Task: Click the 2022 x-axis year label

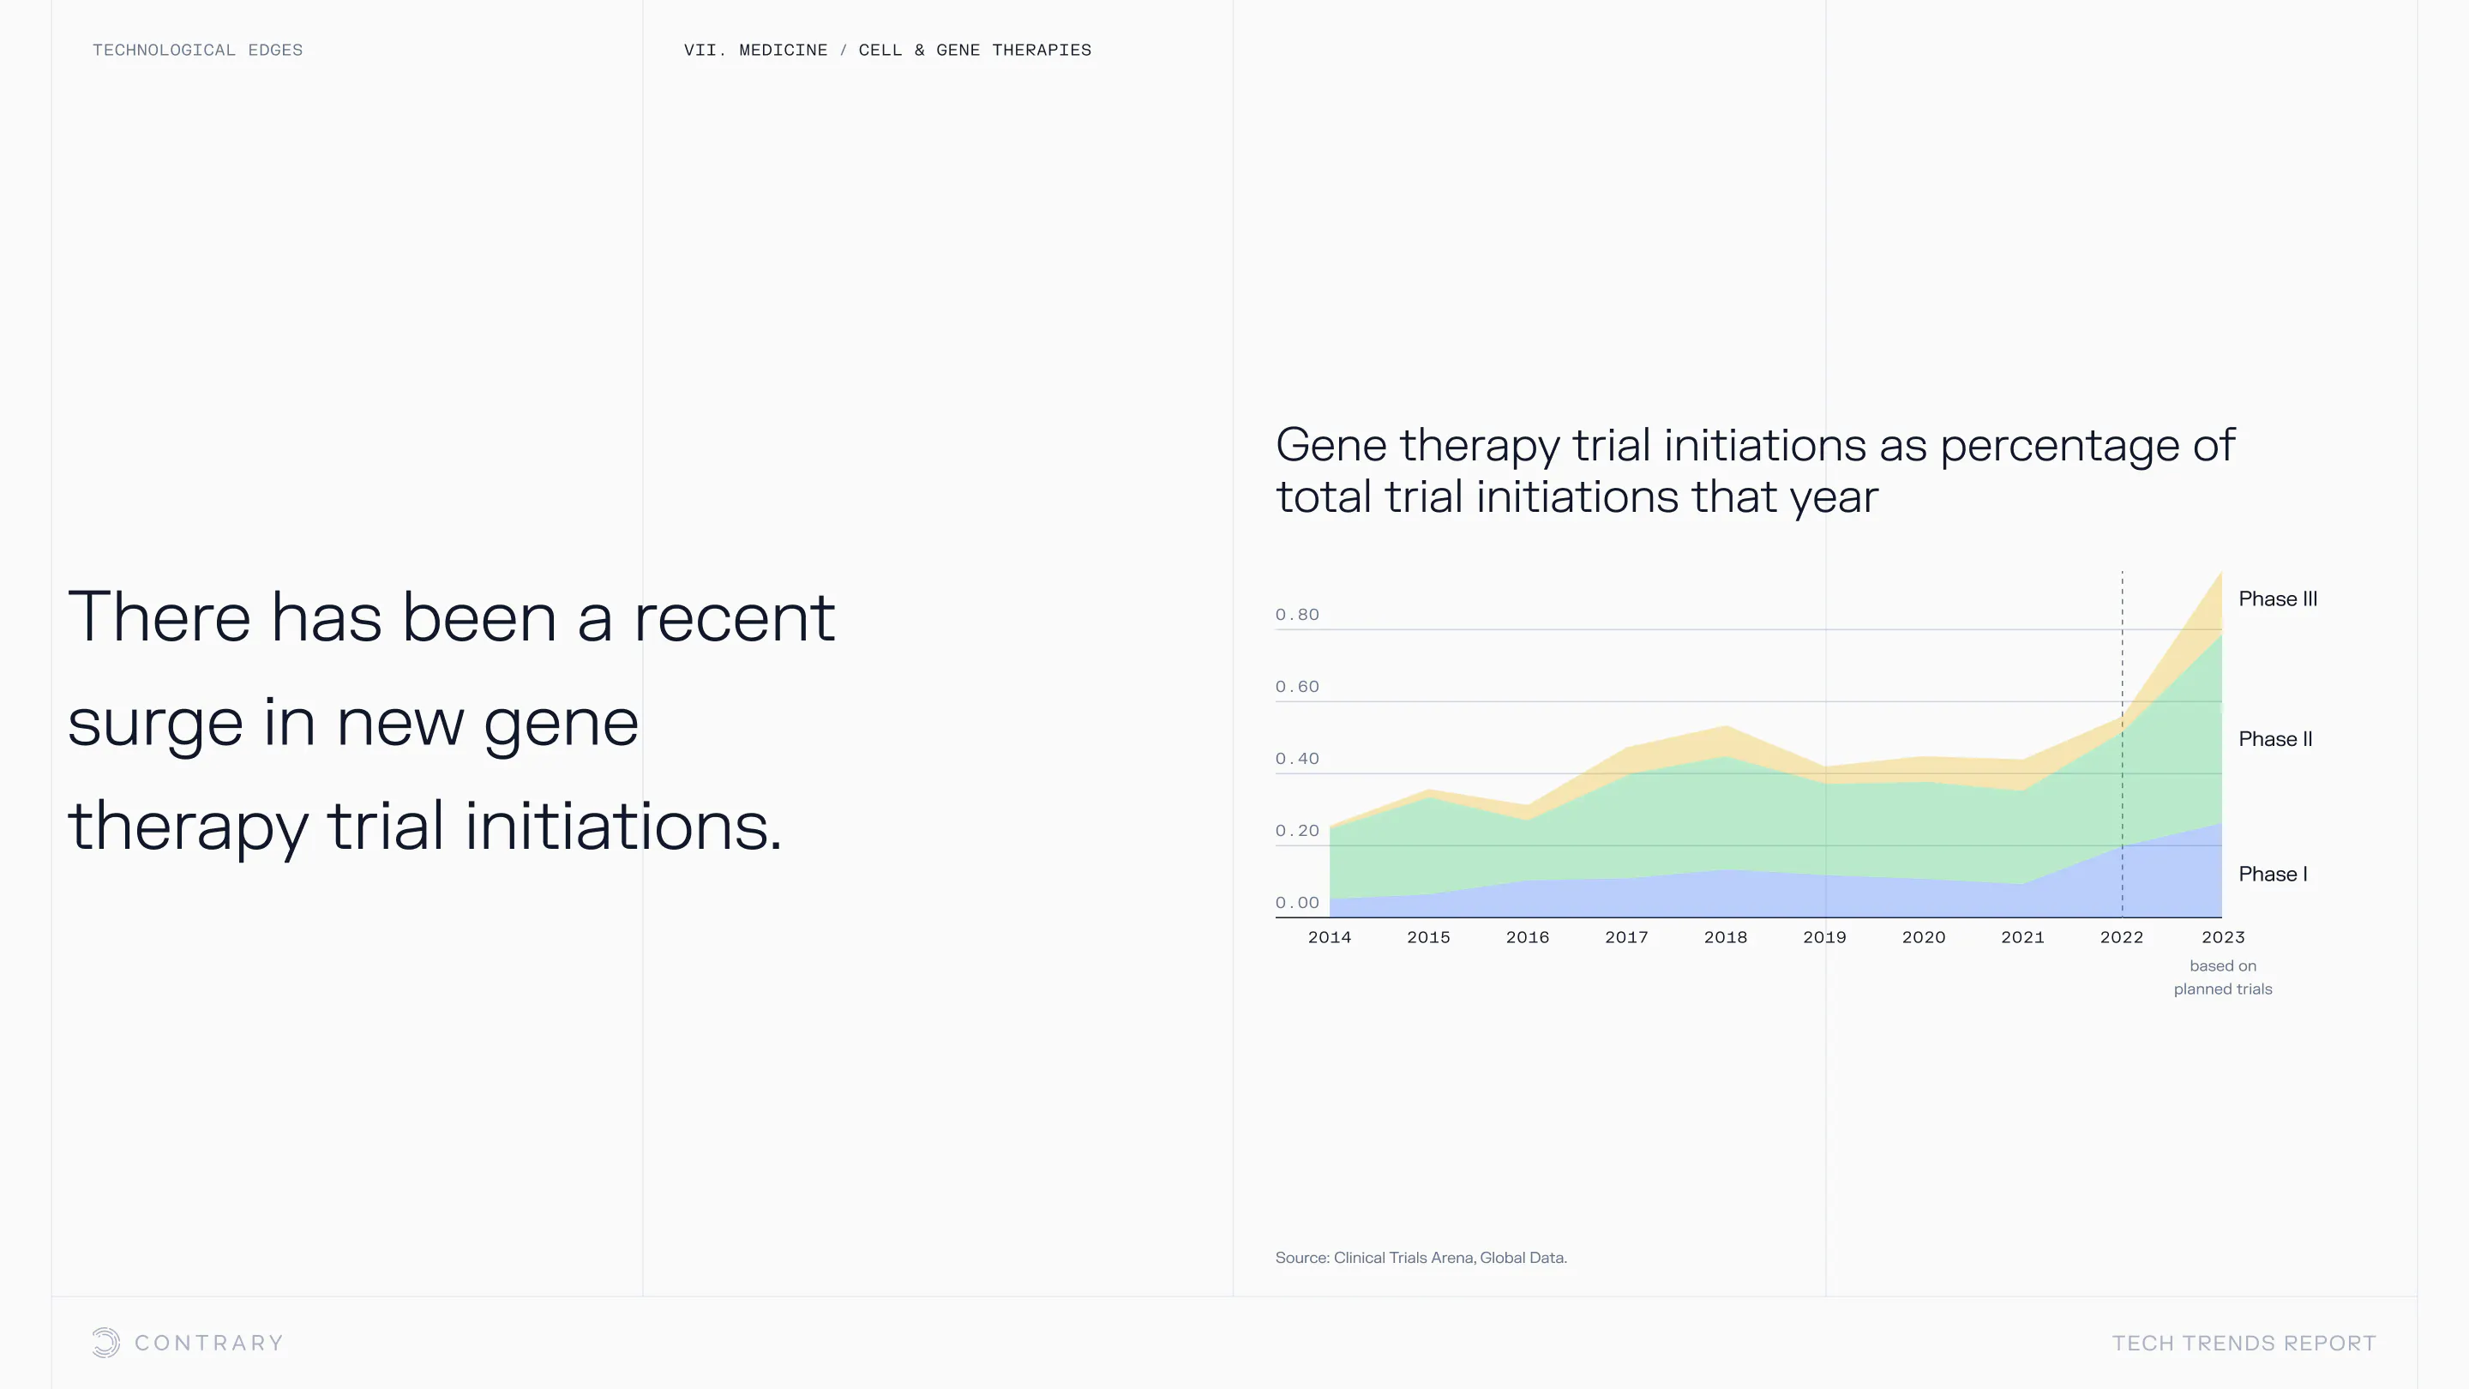Action: point(2121,937)
